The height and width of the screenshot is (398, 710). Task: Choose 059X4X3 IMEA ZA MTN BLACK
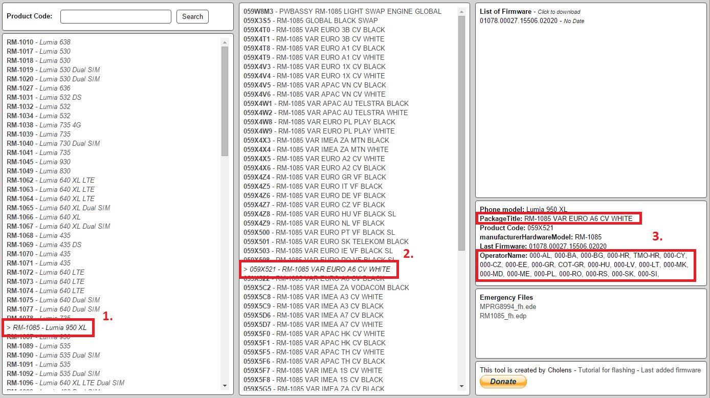tap(316, 140)
